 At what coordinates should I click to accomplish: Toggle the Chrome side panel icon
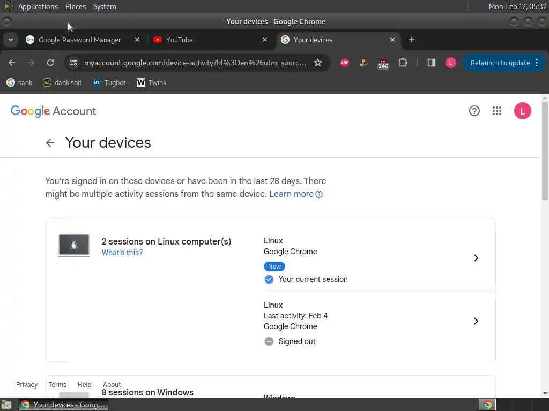coord(432,63)
